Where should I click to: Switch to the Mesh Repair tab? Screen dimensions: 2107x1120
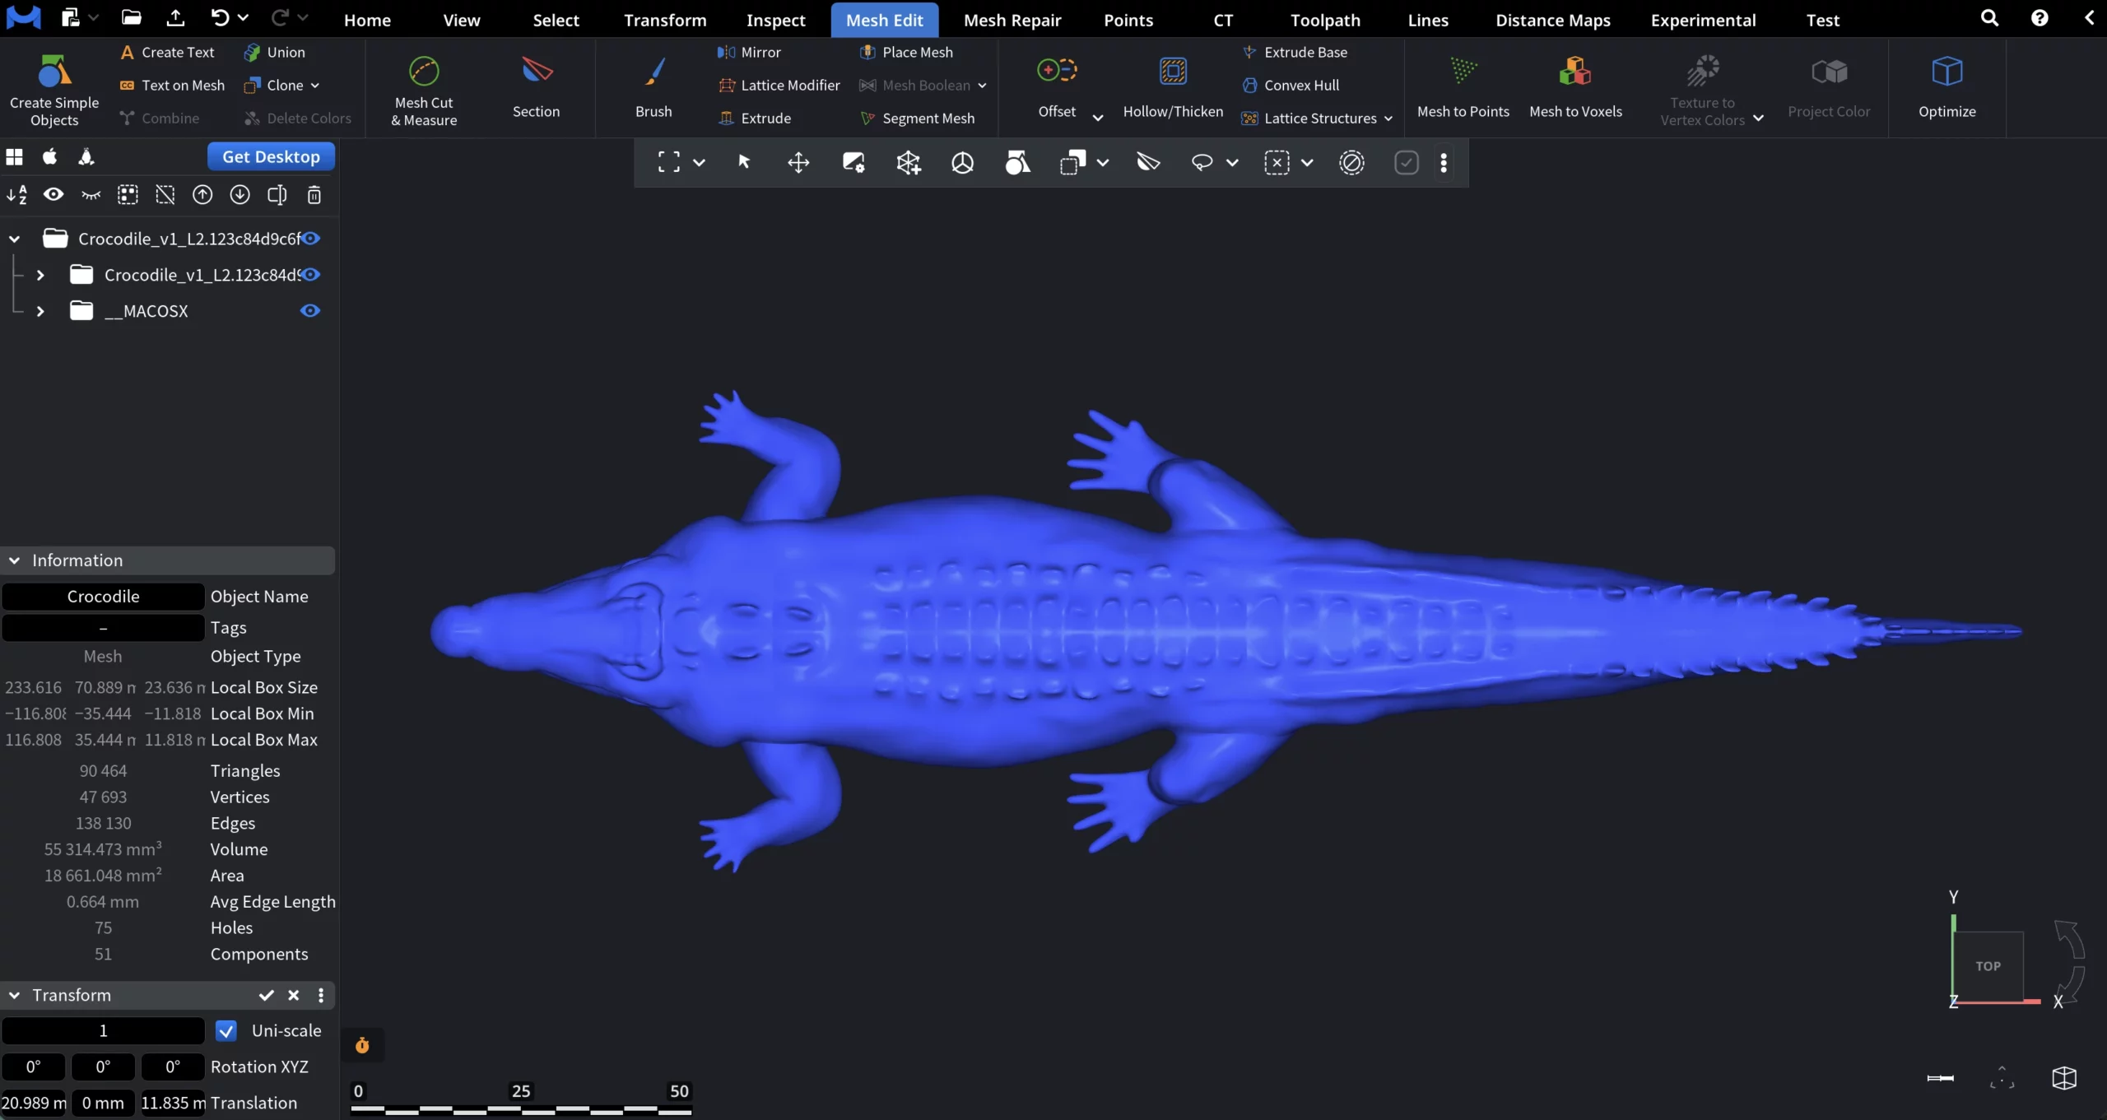click(x=1012, y=20)
